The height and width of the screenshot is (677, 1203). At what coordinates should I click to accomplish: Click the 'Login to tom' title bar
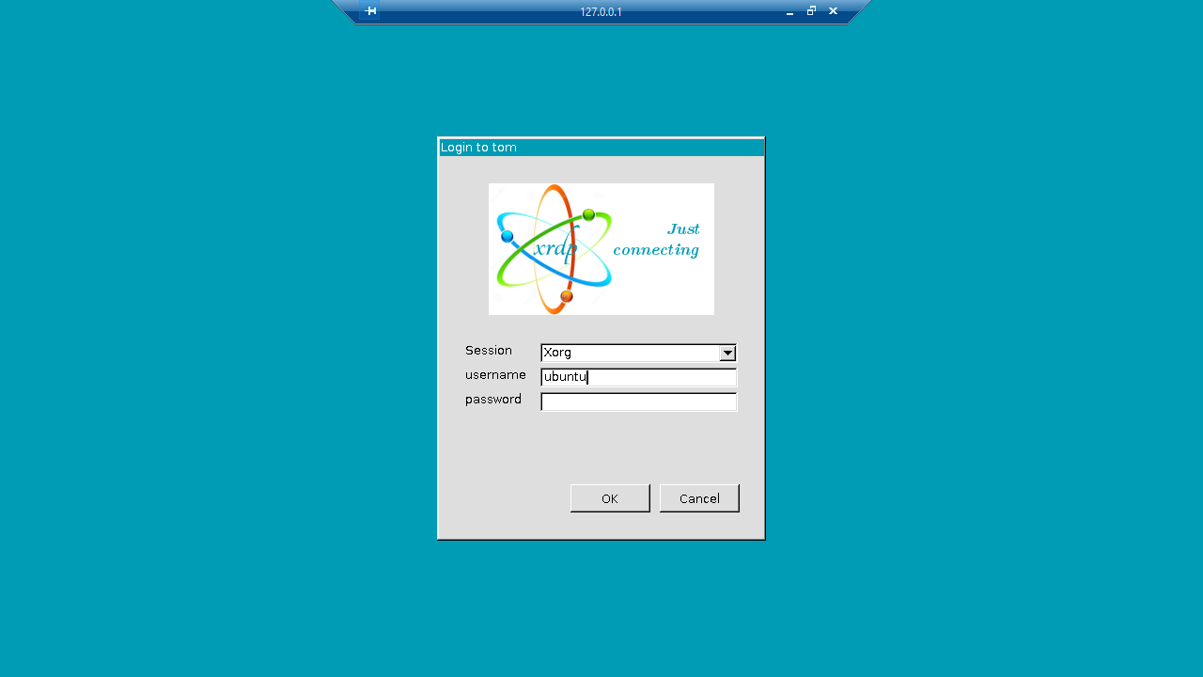[601, 148]
